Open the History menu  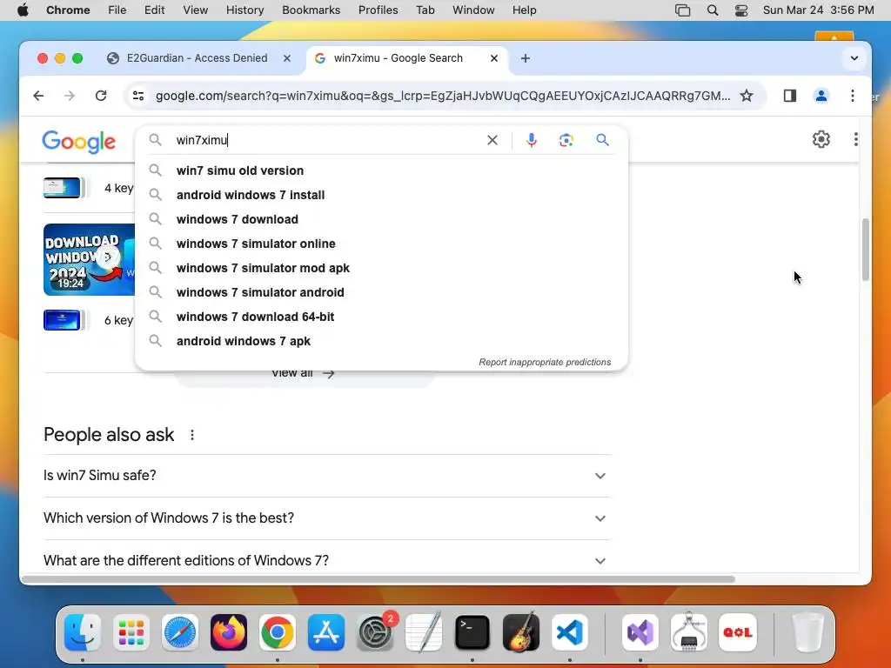click(x=245, y=10)
